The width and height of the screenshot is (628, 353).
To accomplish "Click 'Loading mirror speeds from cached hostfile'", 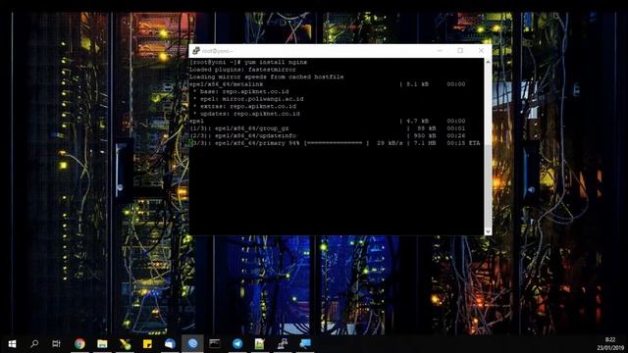I will [266, 76].
